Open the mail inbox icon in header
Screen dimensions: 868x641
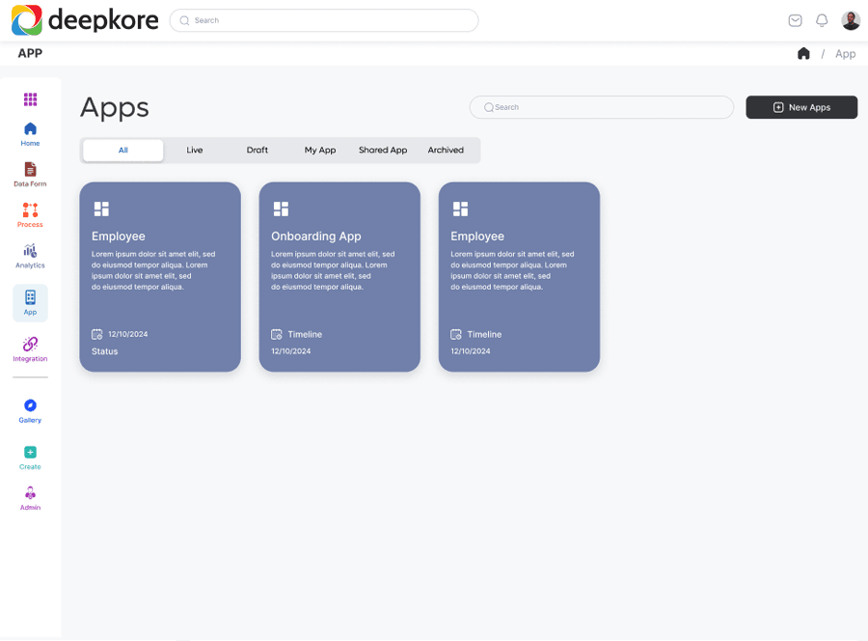(795, 20)
